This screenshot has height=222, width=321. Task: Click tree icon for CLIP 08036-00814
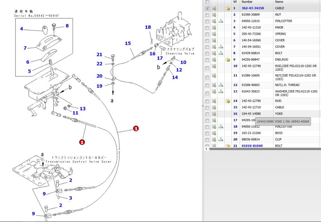221,139
